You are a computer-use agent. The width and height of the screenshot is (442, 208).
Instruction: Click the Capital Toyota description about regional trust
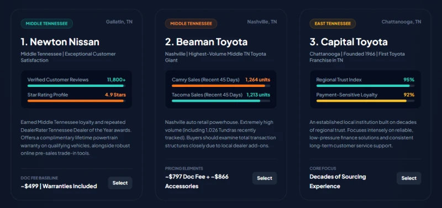click(x=363, y=134)
